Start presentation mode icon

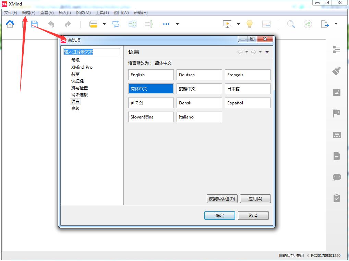[x=227, y=24]
